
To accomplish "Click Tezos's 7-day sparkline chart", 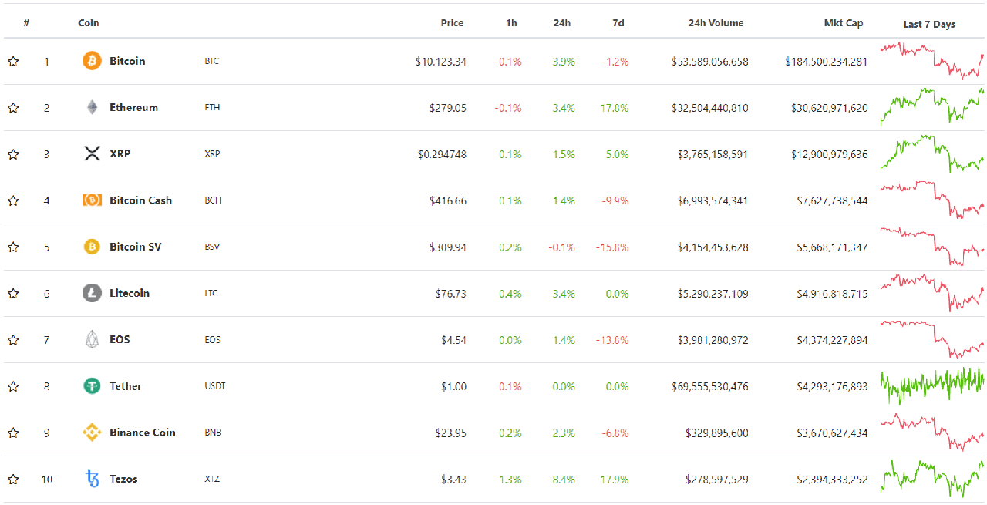I will pyautogui.click(x=932, y=479).
